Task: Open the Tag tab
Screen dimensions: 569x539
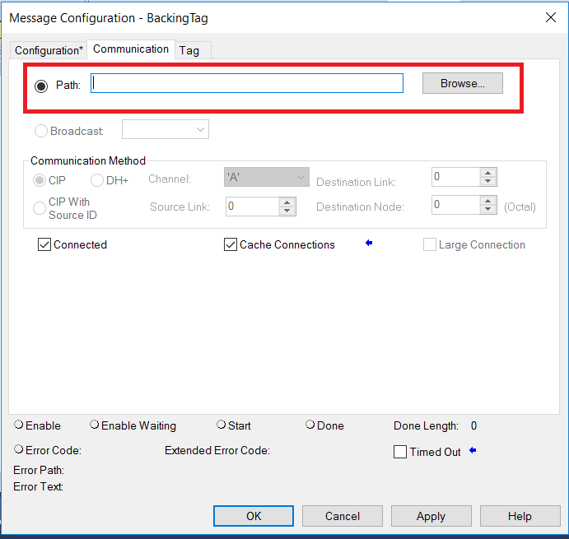Action: [x=189, y=50]
